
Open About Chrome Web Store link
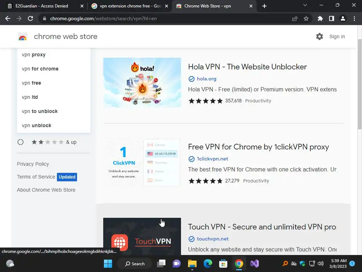point(46,190)
